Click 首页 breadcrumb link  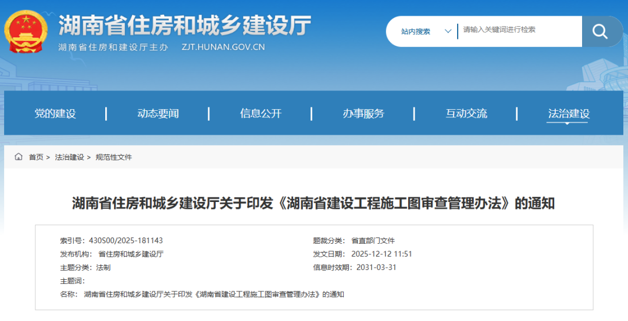(36, 157)
